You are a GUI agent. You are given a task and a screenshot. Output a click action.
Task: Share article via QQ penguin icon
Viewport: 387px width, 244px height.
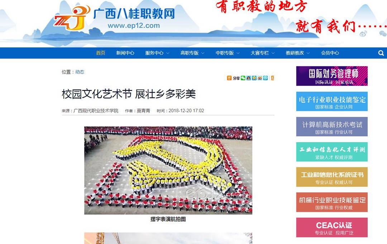249,78
